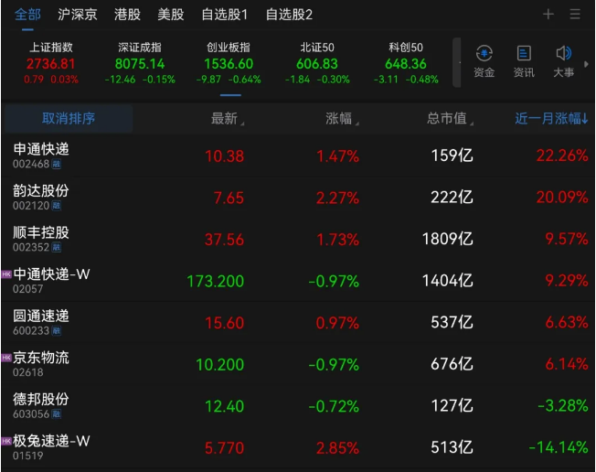Click 极兔速递-W daily change 2.85%
Image resolution: width=596 pixels, height=472 pixels.
pyautogui.click(x=337, y=448)
